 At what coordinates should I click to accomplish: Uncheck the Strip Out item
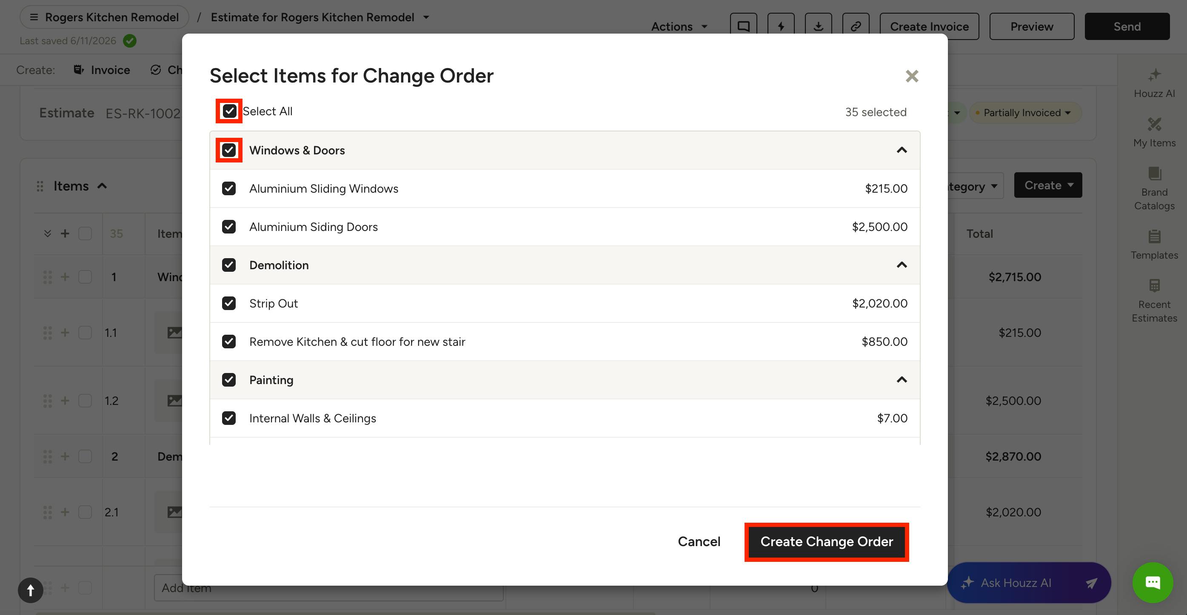(229, 303)
